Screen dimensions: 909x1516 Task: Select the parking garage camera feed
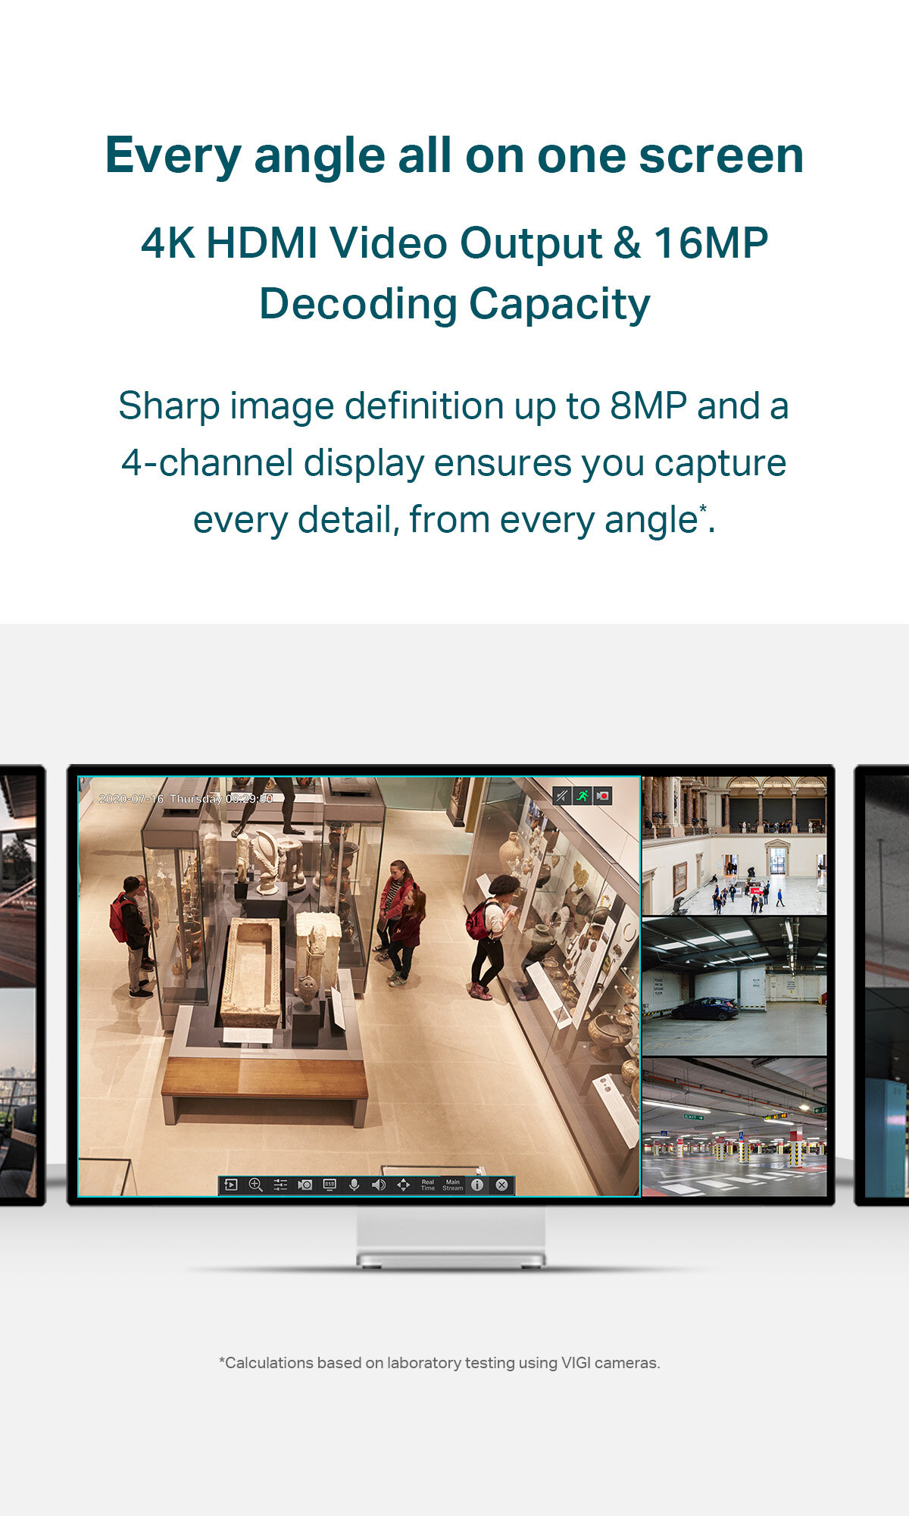pos(734,1127)
